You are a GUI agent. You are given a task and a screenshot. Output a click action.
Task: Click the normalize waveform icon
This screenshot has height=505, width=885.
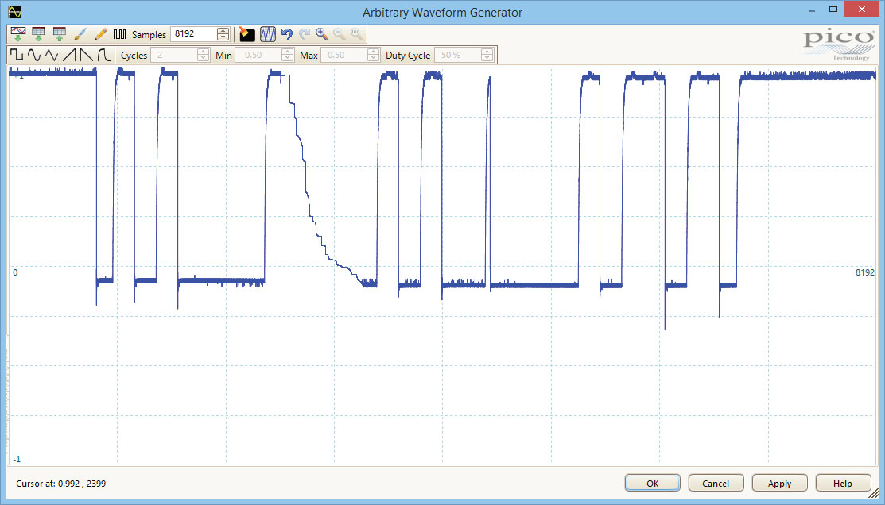click(268, 34)
